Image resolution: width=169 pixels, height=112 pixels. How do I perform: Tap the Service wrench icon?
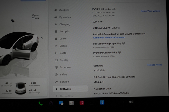[56, 82]
